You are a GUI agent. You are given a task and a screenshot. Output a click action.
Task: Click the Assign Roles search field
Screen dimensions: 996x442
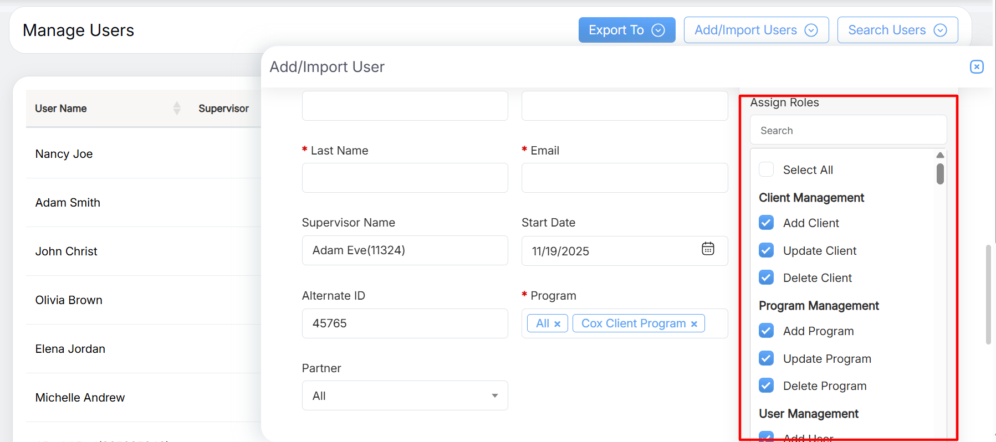pos(848,131)
